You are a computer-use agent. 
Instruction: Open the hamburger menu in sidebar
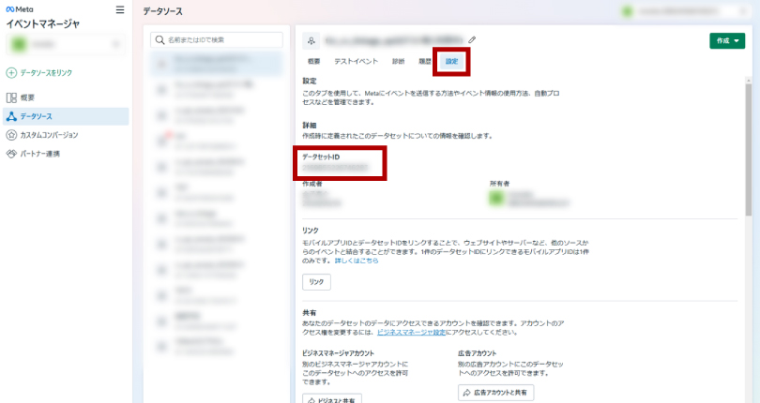(120, 9)
